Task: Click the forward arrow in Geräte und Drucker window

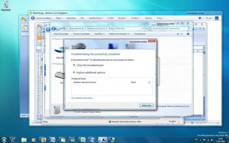Action: point(58,28)
